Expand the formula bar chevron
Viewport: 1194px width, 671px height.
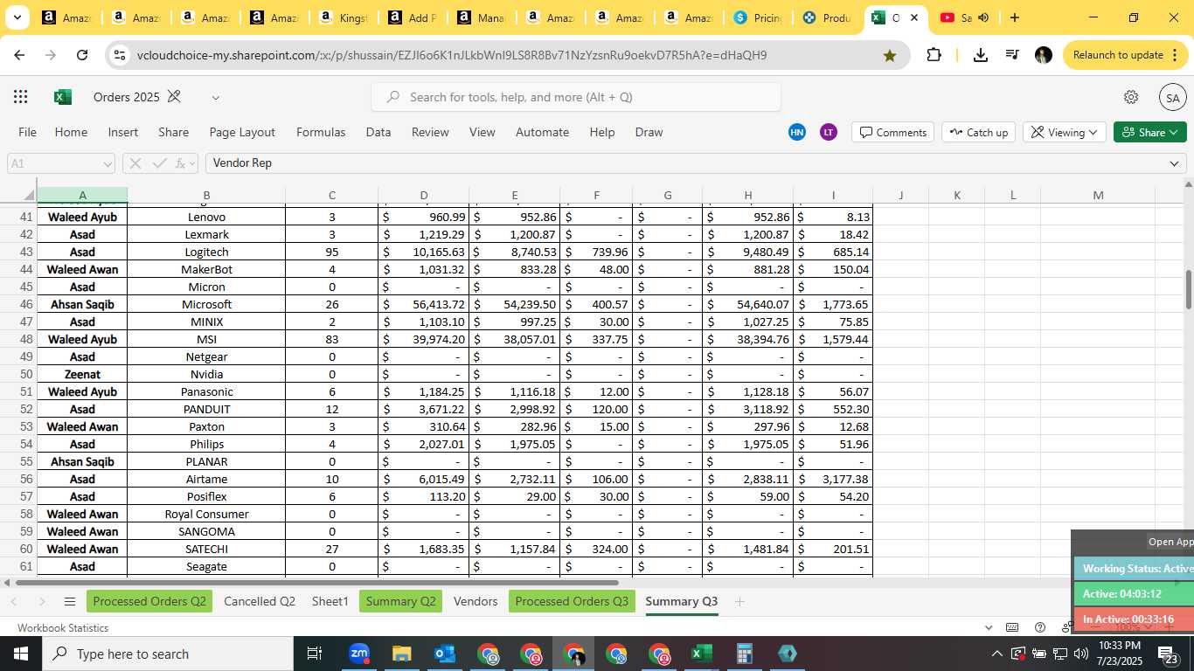pos(1174,163)
